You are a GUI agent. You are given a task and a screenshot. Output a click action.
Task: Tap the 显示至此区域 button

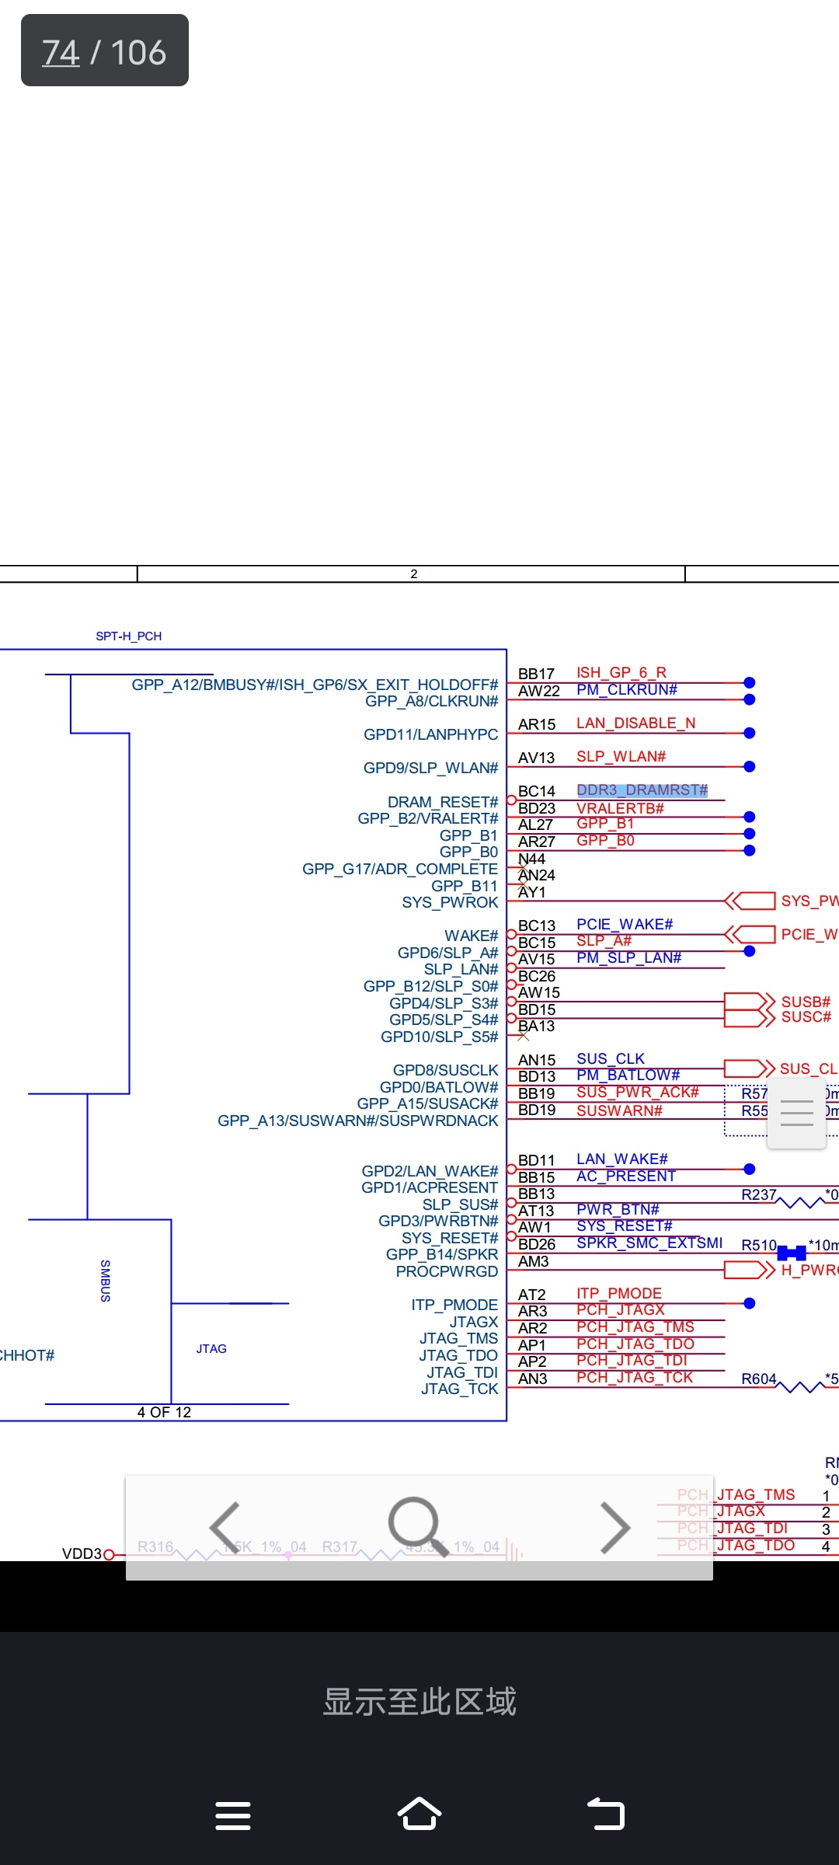(x=419, y=1701)
